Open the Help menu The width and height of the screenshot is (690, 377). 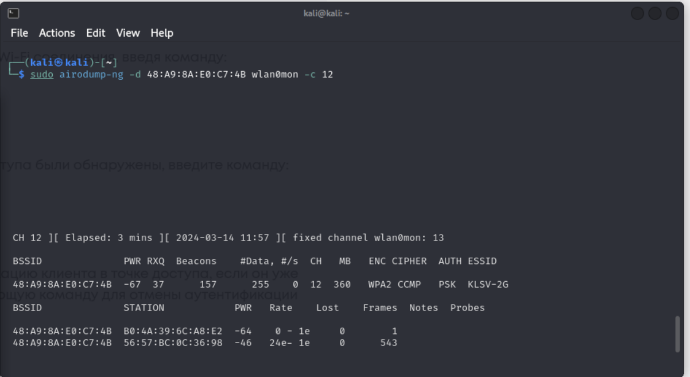tap(162, 33)
